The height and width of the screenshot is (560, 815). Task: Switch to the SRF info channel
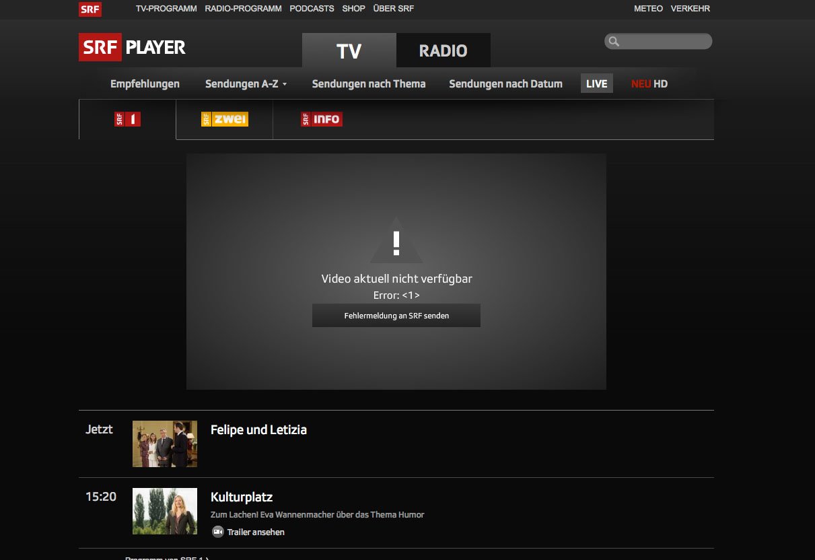point(321,119)
